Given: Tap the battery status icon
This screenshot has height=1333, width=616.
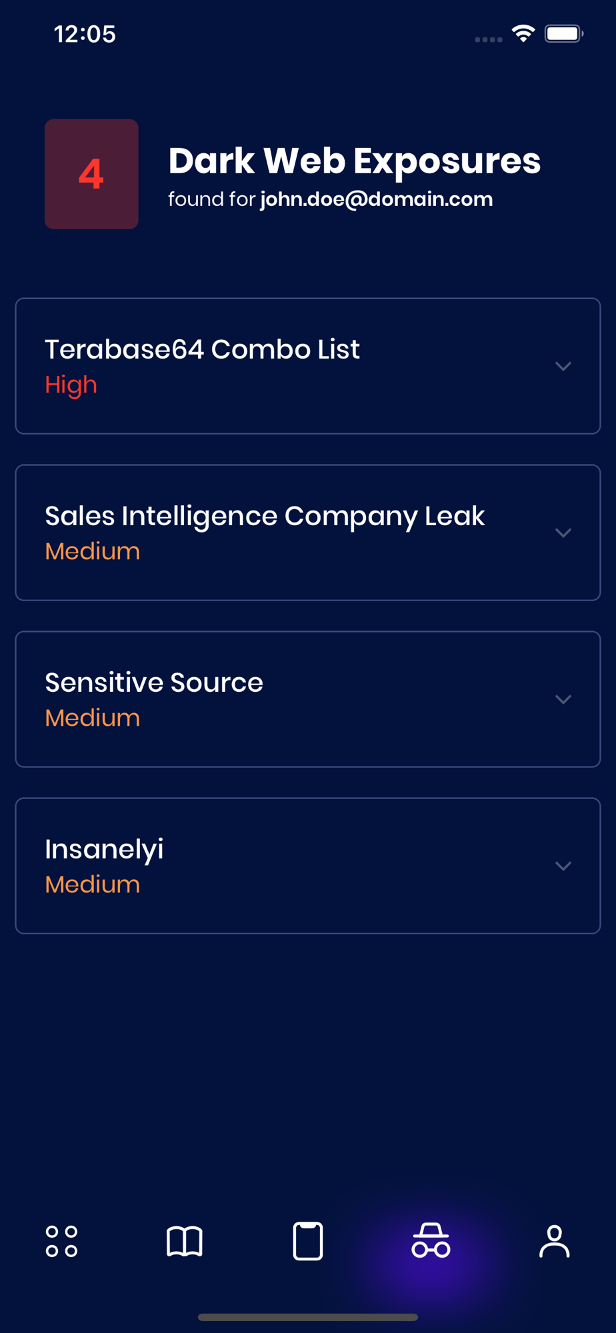Looking at the screenshot, I should [x=563, y=33].
